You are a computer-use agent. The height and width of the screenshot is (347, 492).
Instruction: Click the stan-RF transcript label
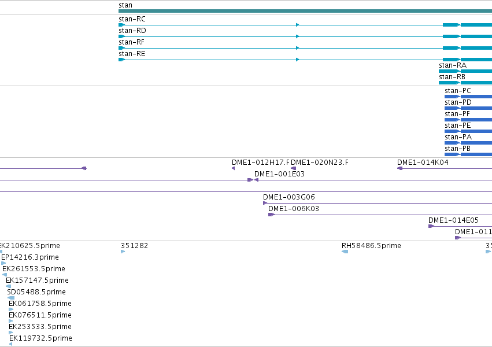pos(131,42)
